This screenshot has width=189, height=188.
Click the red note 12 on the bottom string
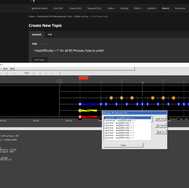pyautogui.click(x=80, y=117)
